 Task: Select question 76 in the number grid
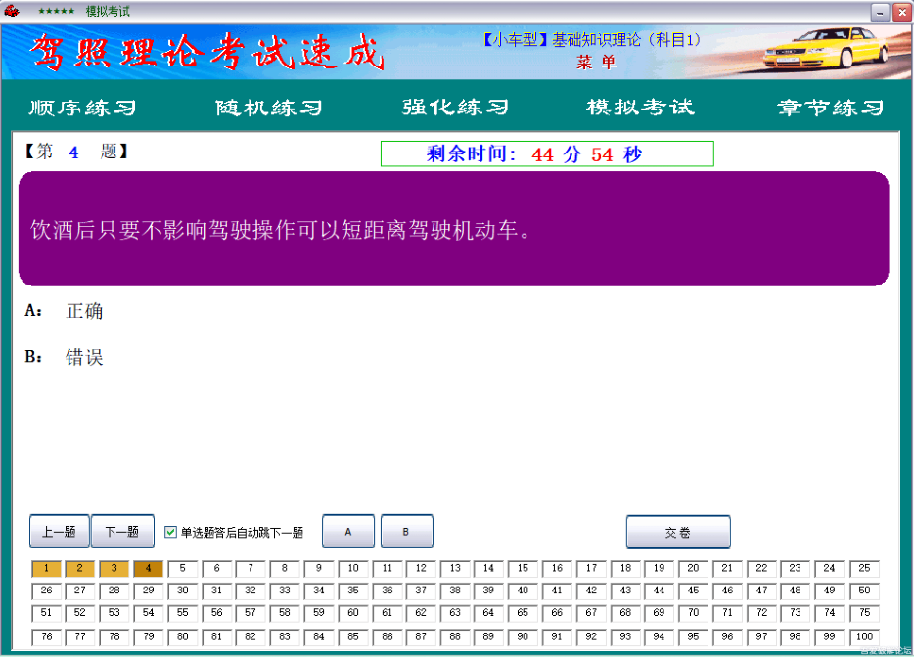pos(45,635)
